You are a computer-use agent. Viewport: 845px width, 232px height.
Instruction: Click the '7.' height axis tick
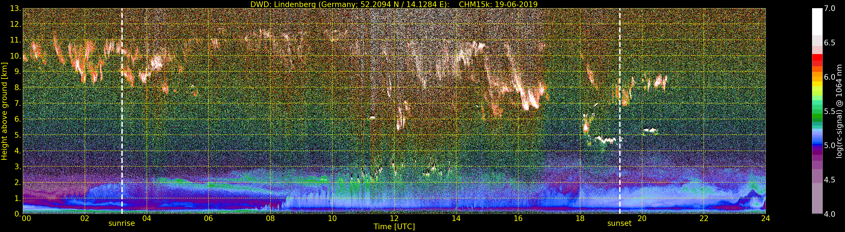pos(17,103)
